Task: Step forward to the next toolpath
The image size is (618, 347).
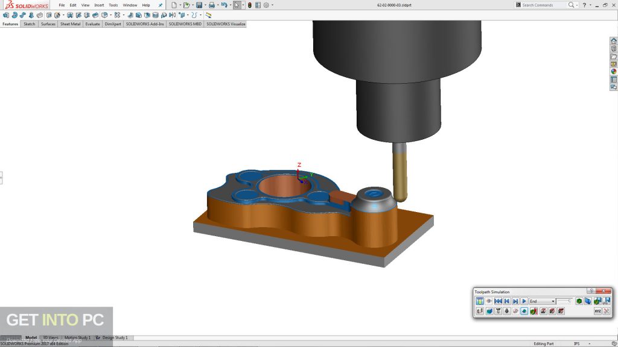Action: tap(515, 301)
